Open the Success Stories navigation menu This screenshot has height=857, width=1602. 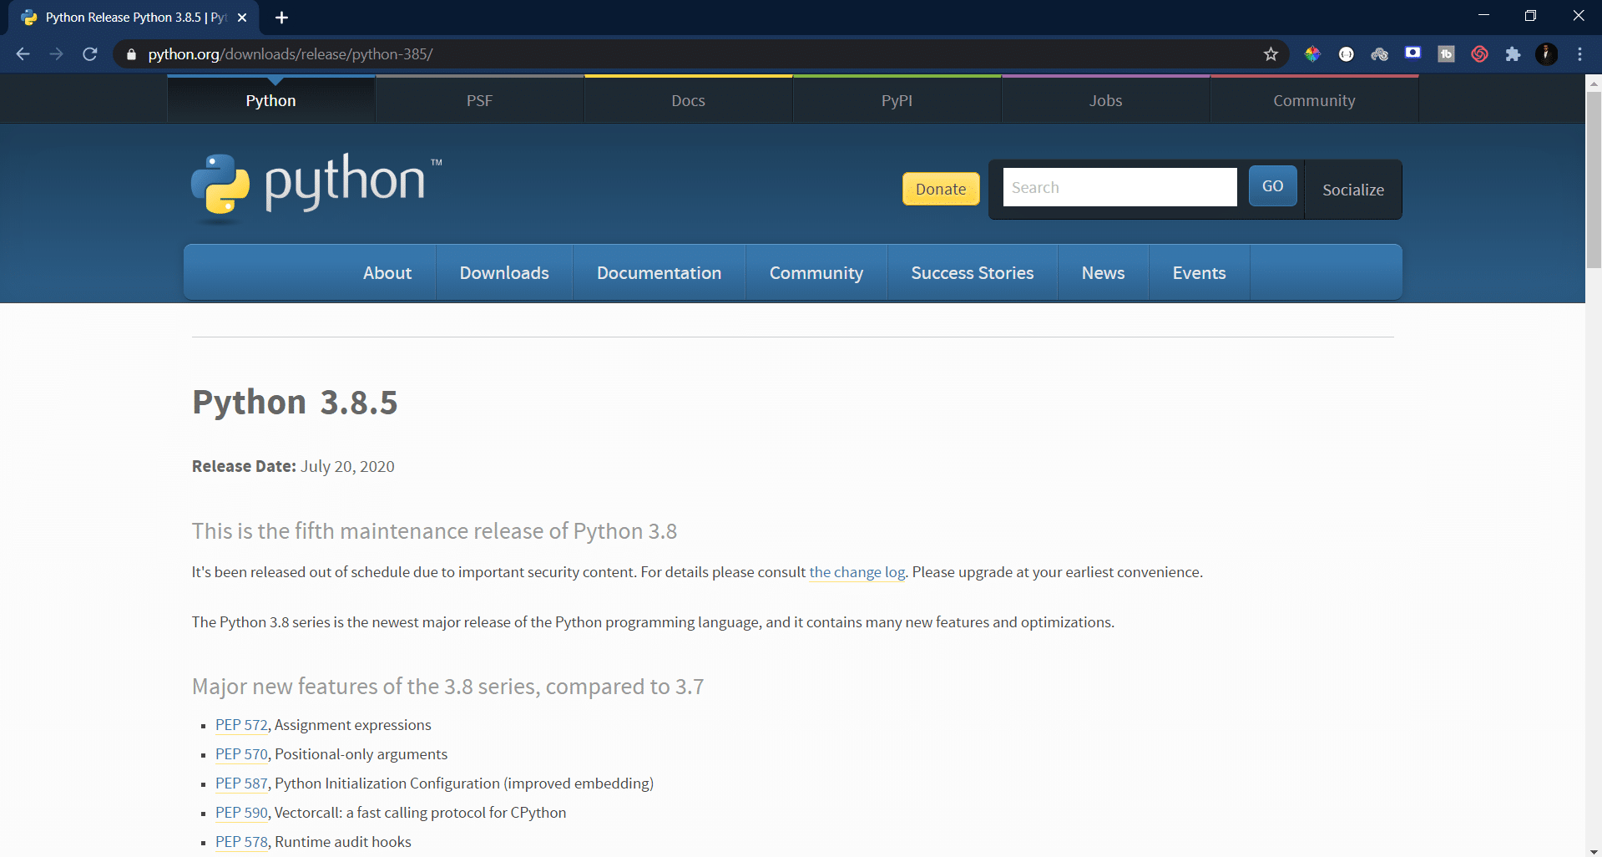(973, 273)
